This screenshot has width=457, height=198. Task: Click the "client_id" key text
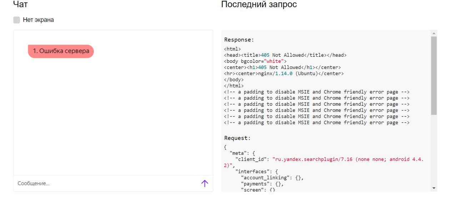(252, 159)
